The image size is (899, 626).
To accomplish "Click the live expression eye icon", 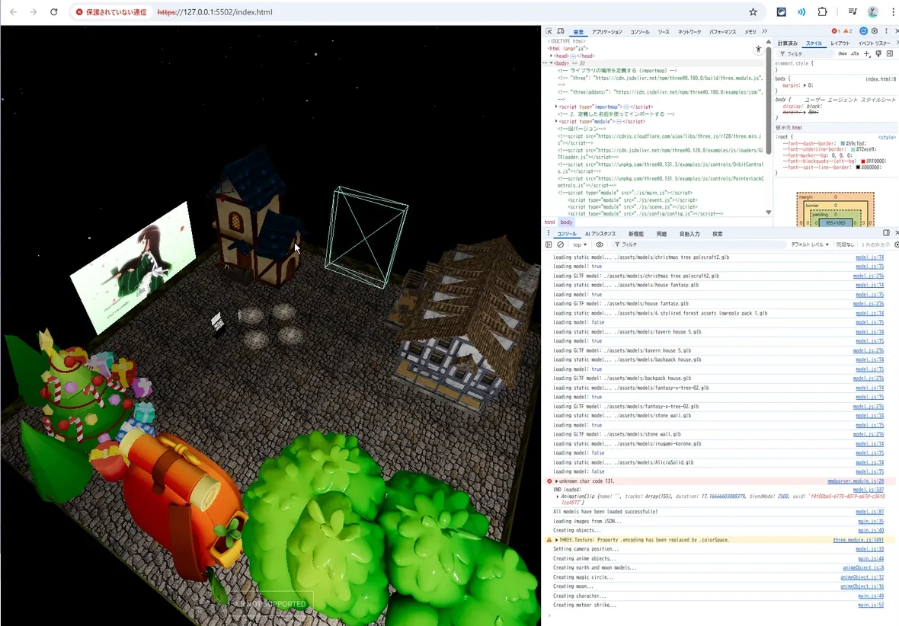I will point(600,244).
